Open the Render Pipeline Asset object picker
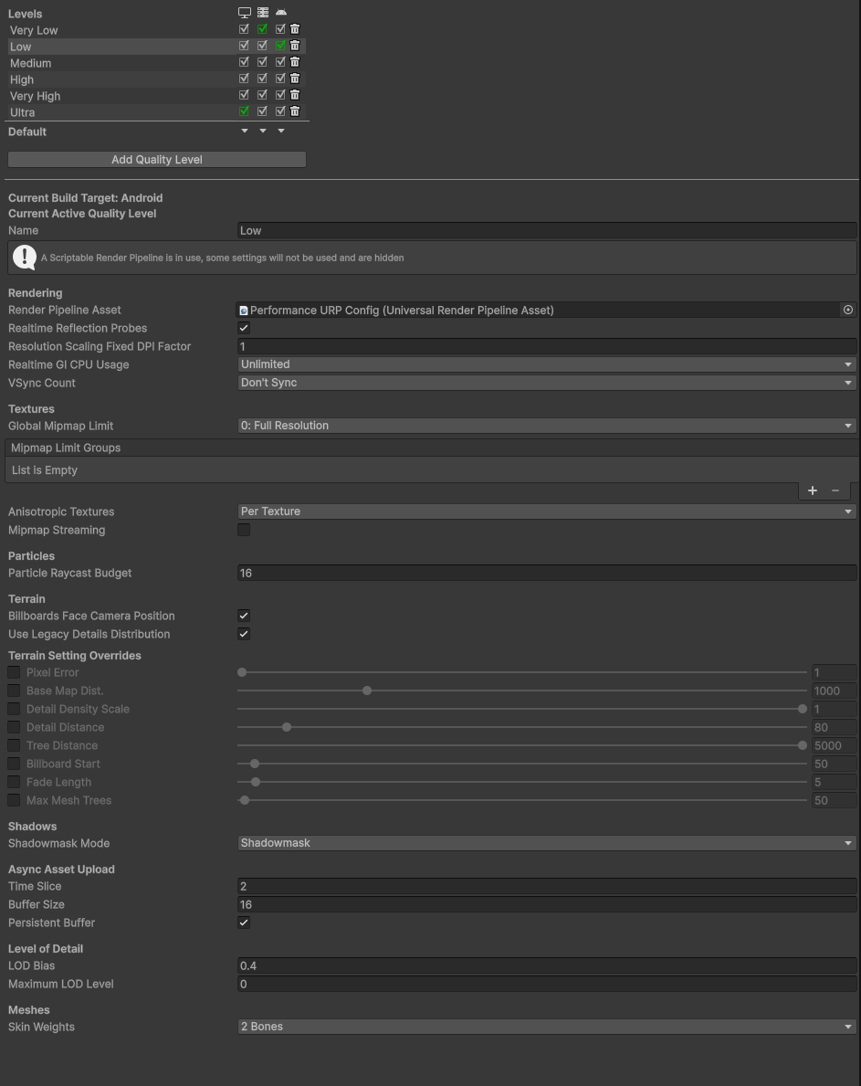This screenshot has height=1086, width=861. click(847, 310)
